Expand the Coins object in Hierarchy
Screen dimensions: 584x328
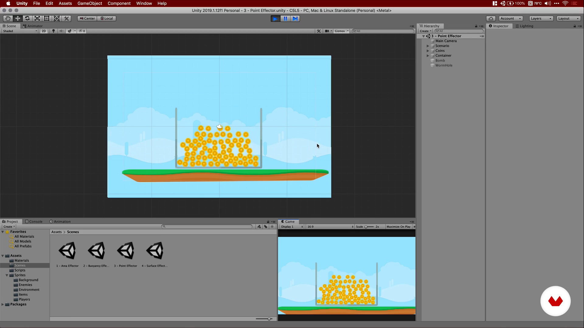tap(428, 51)
